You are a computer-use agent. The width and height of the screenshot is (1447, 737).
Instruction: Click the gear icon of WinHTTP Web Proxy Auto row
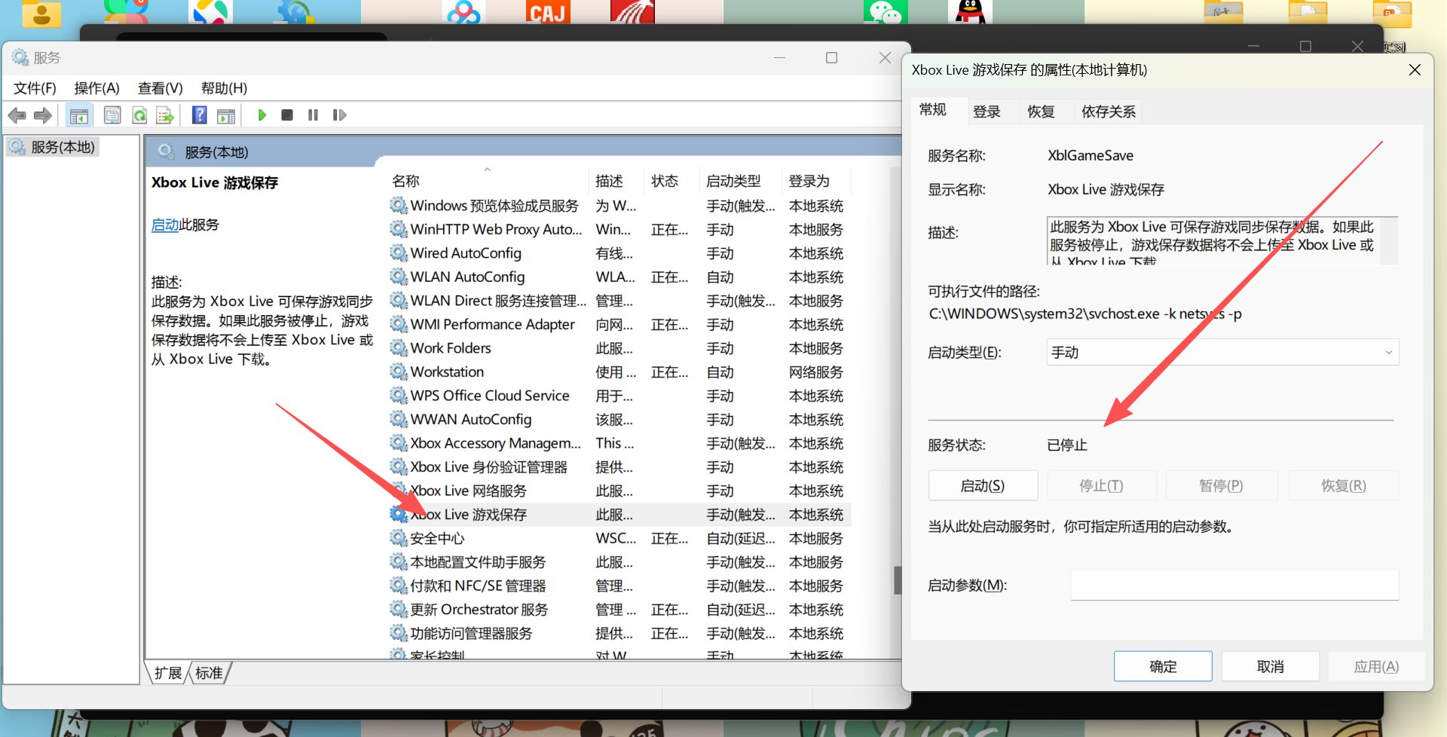coord(399,229)
